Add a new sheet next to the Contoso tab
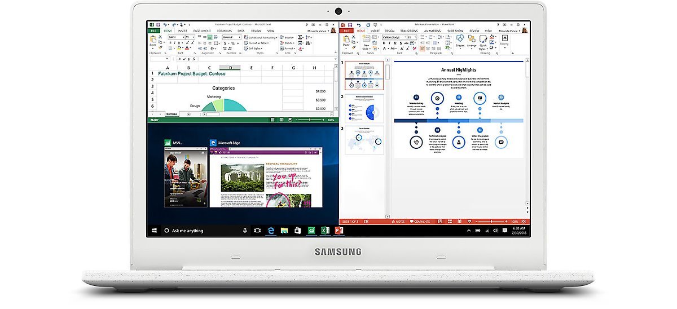Viewport: 677px width, 309px height. click(x=188, y=114)
